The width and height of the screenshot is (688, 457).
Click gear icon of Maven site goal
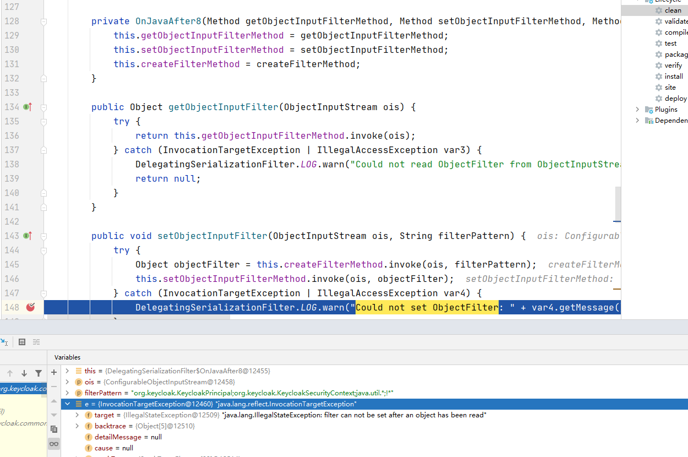(659, 87)
